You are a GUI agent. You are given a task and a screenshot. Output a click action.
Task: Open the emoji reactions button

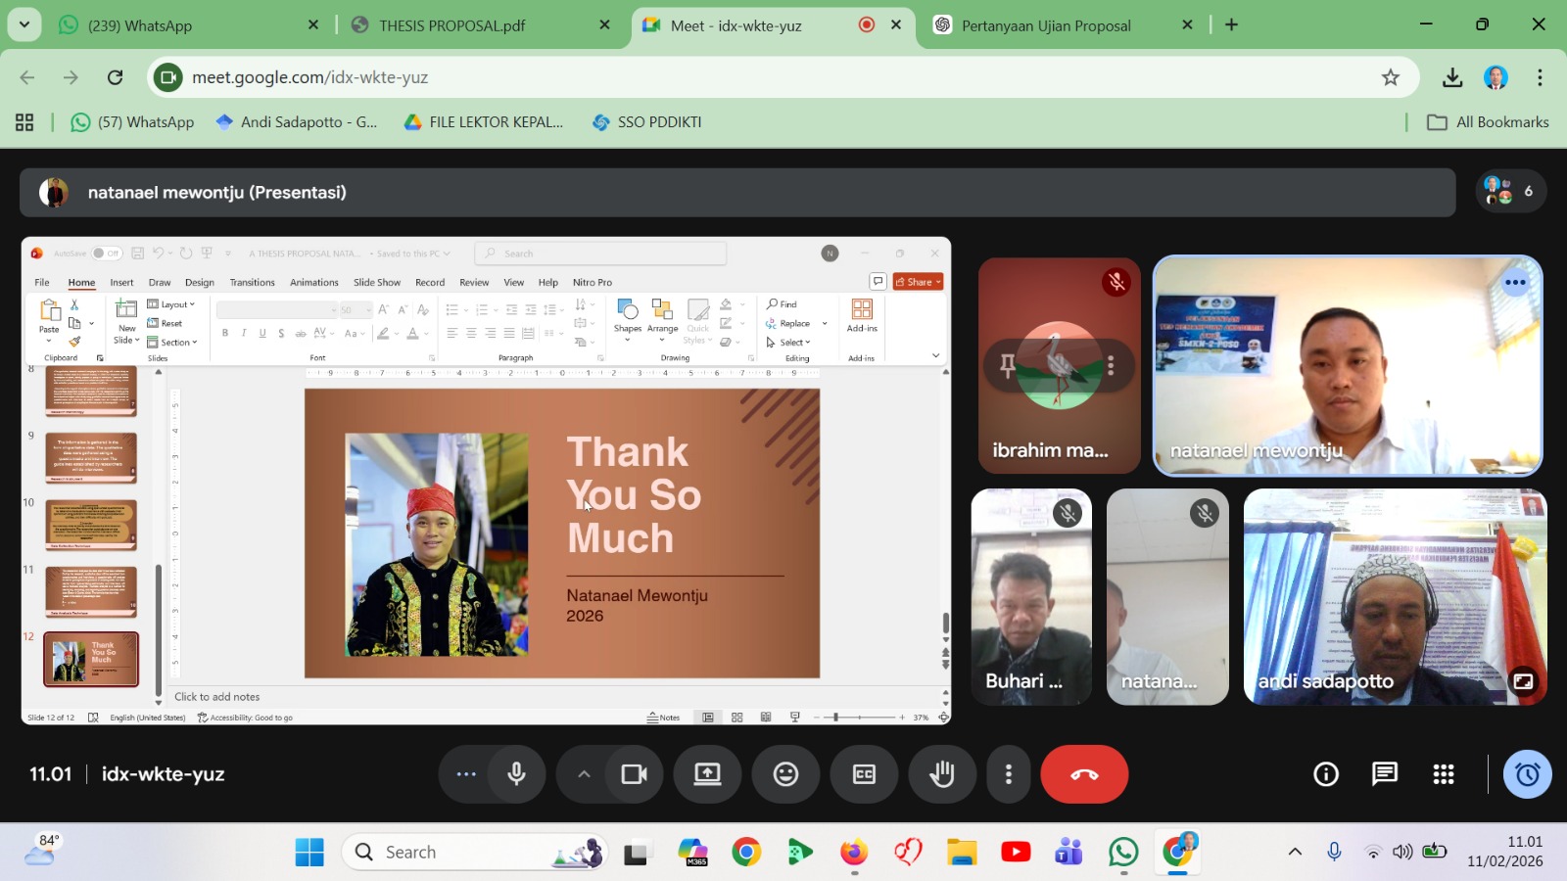click(x=785, y=774)
